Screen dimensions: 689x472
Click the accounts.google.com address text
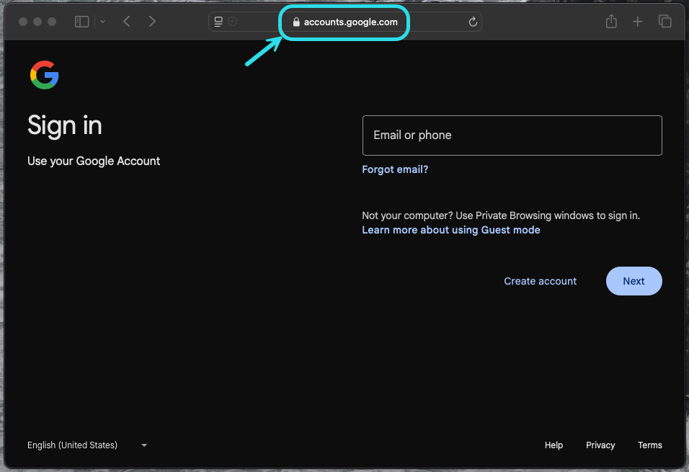[350, 22]
